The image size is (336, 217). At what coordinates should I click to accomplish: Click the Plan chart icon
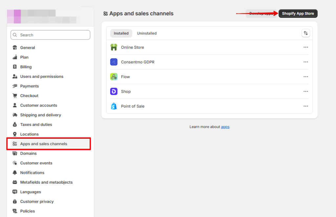pos(15,57)
